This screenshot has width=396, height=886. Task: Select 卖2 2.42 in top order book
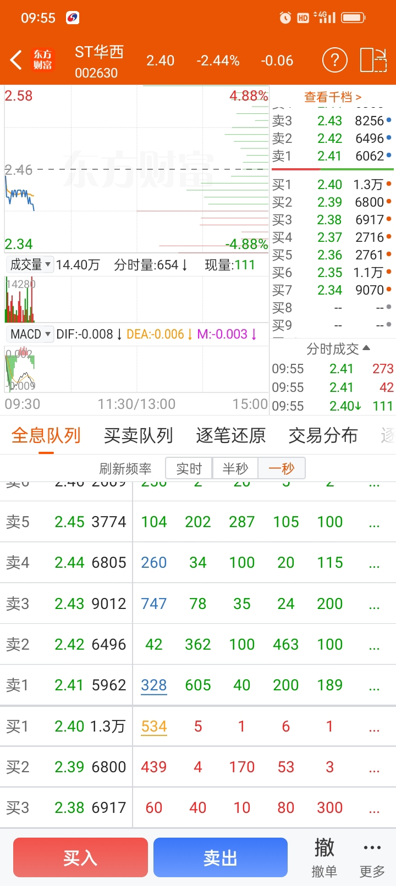(332, 139)
